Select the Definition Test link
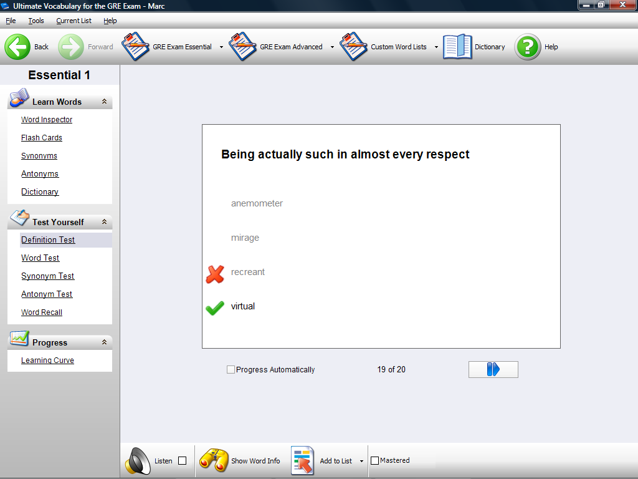 [x=48, y=240]
